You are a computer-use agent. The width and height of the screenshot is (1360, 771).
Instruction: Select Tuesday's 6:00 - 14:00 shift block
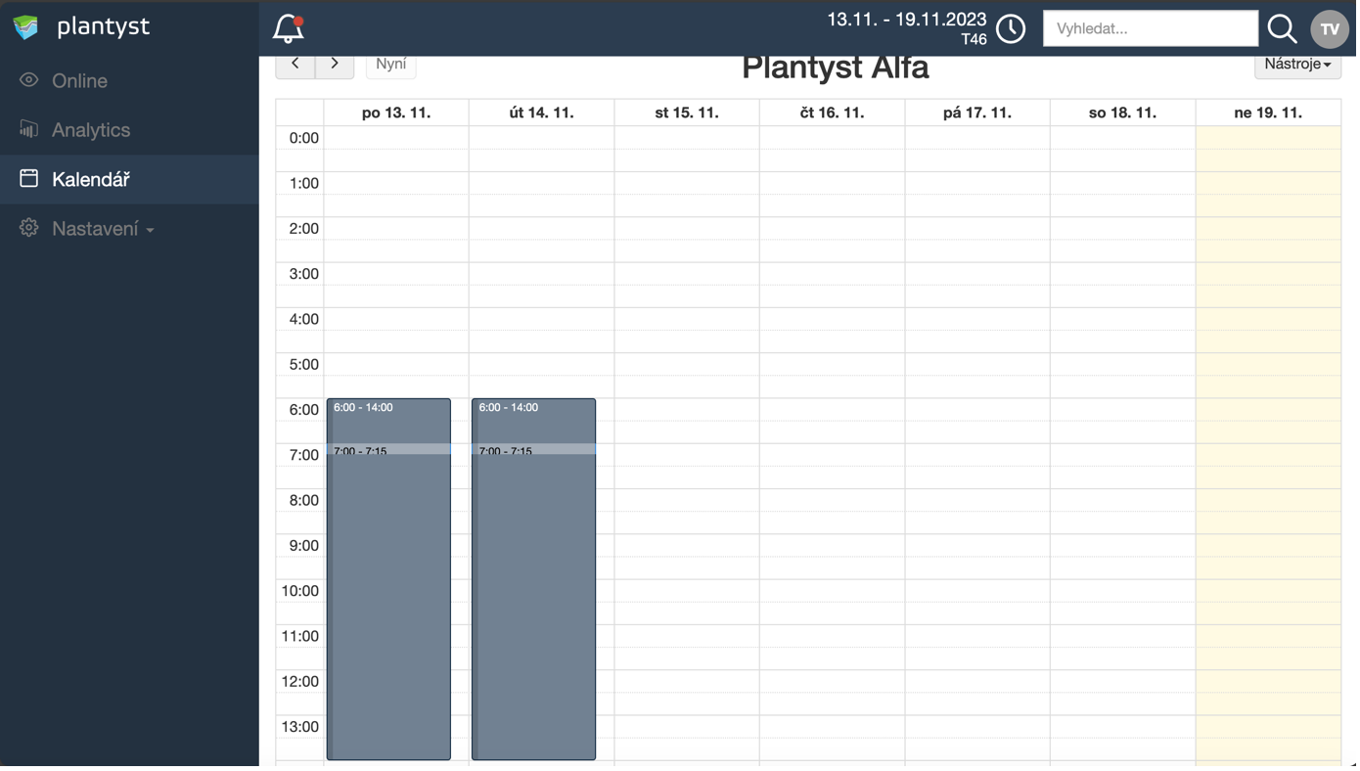[533, 587]
